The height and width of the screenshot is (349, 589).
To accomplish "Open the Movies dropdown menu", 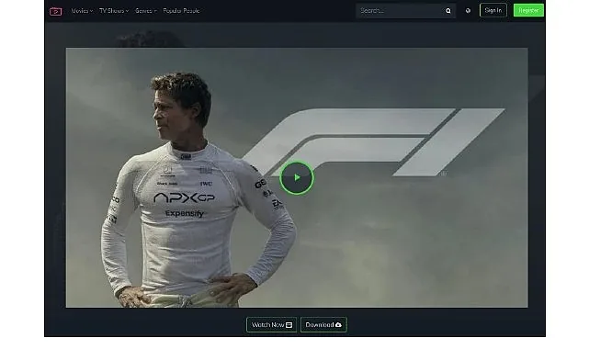I will click(82, 11).
